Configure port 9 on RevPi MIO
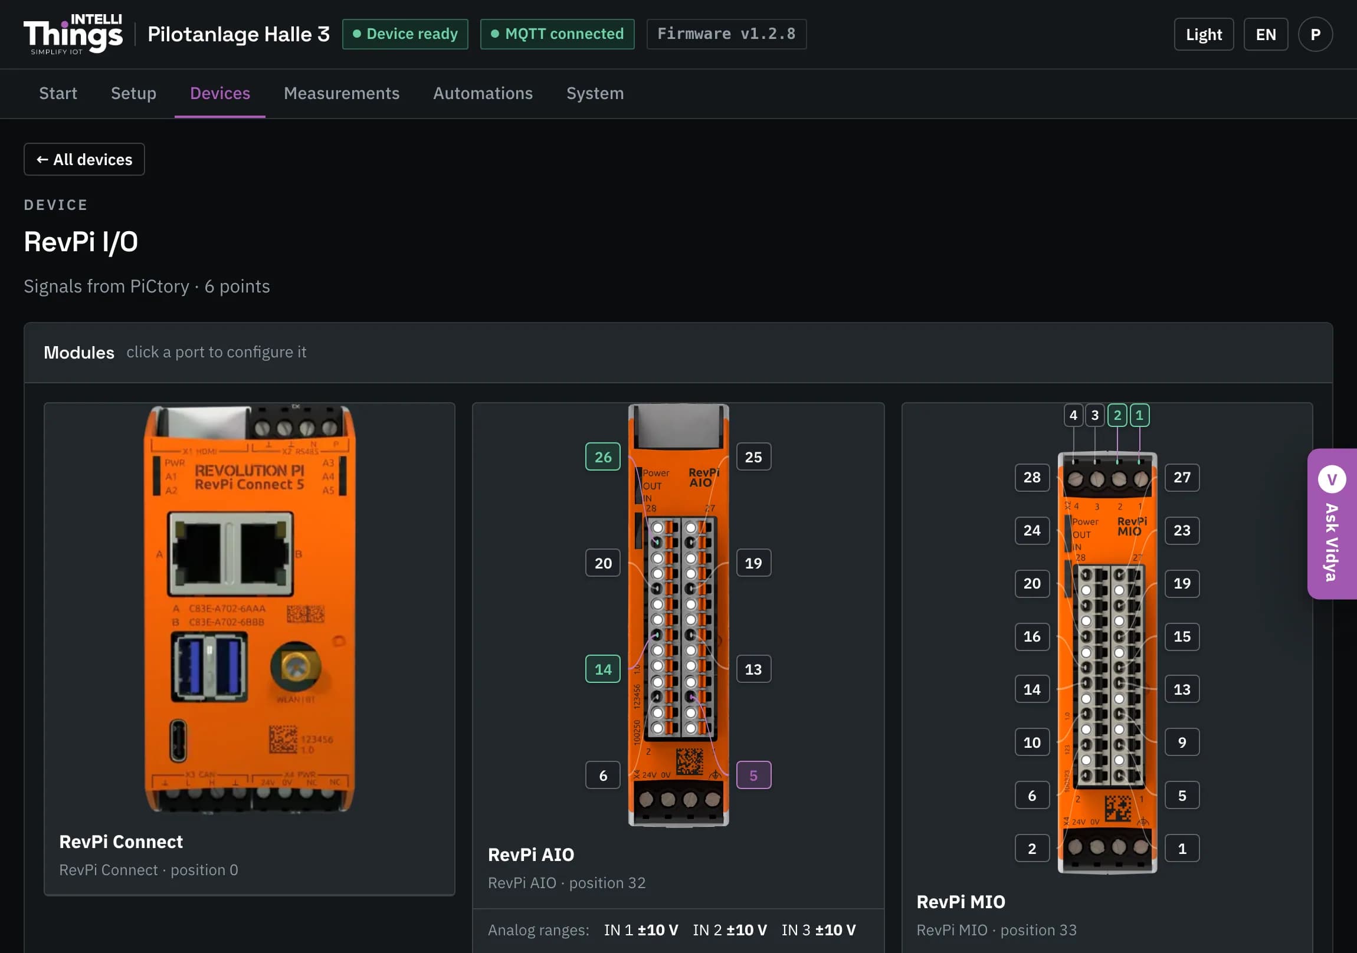This screenshot has width=1357, height=953. pyautogui.click(x=1182, y=742)
